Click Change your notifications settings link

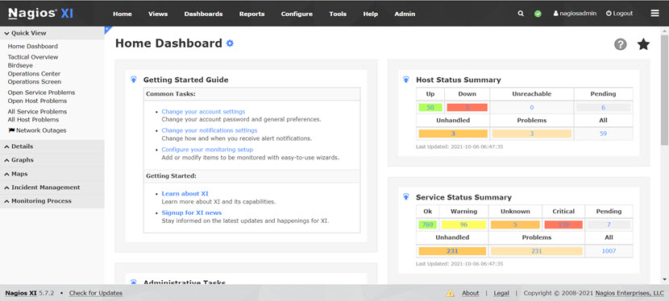[x=210, y=130]
